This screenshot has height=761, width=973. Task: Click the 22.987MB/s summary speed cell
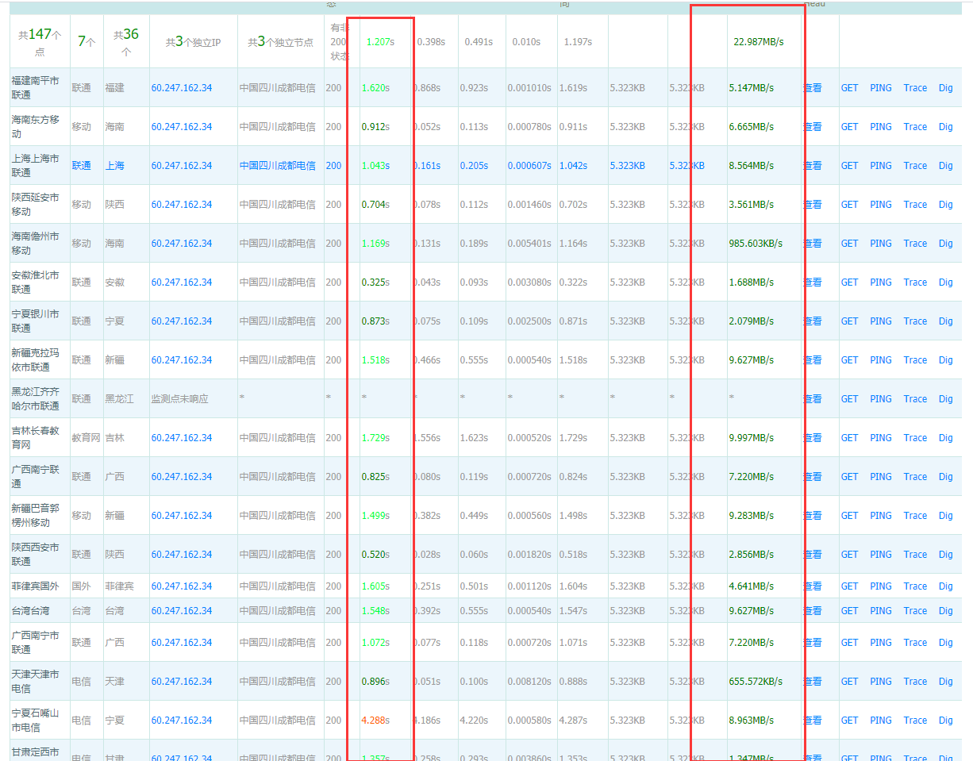[758, 42]
